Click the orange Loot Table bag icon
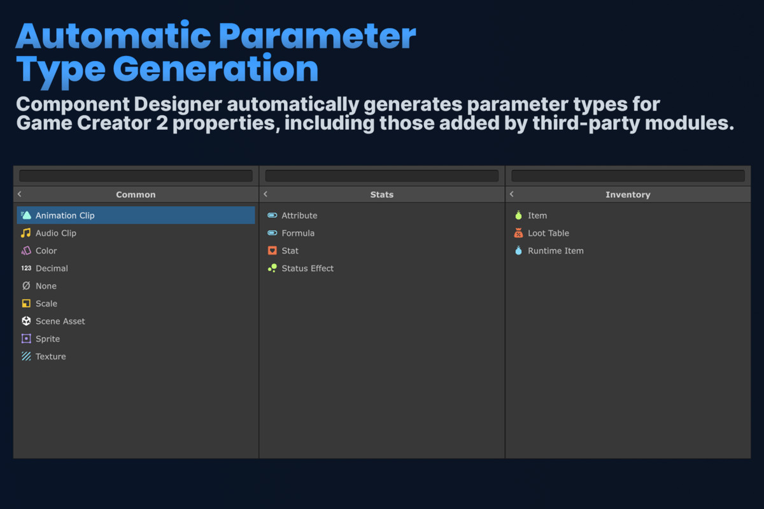The height and width of the screenshot is (509, 764). click(x=518, y=233)
